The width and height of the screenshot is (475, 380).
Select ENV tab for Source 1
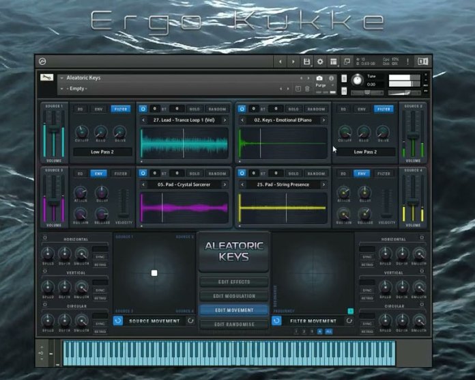[99, 109]
